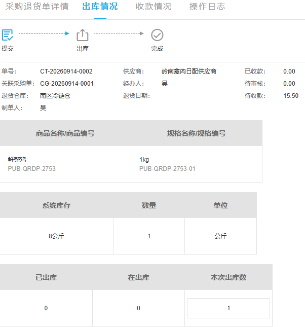Image resolution: width=305 pixels, height=327 pixels.
Task: Click the 在出库 column header
Action: click(x=138, y=277)
